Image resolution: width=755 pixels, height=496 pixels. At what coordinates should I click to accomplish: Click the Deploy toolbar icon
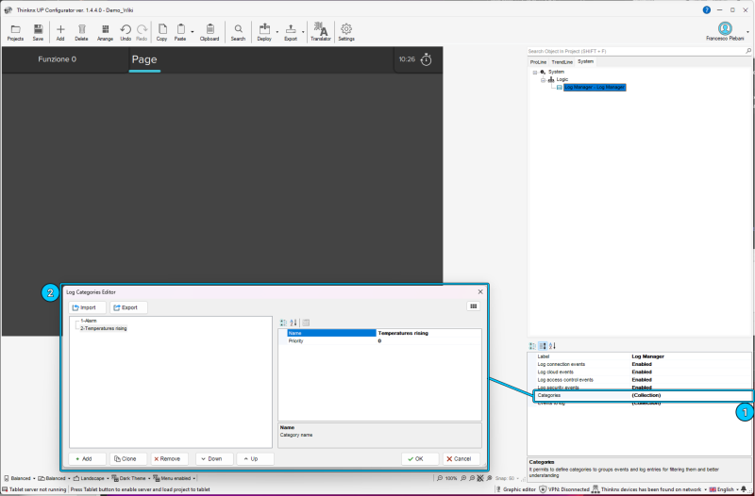click(264, 32)
